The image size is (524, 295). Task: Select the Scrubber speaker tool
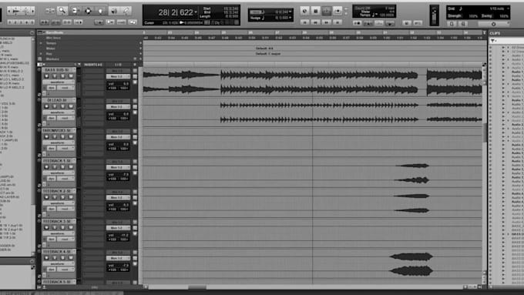[114, 11]
